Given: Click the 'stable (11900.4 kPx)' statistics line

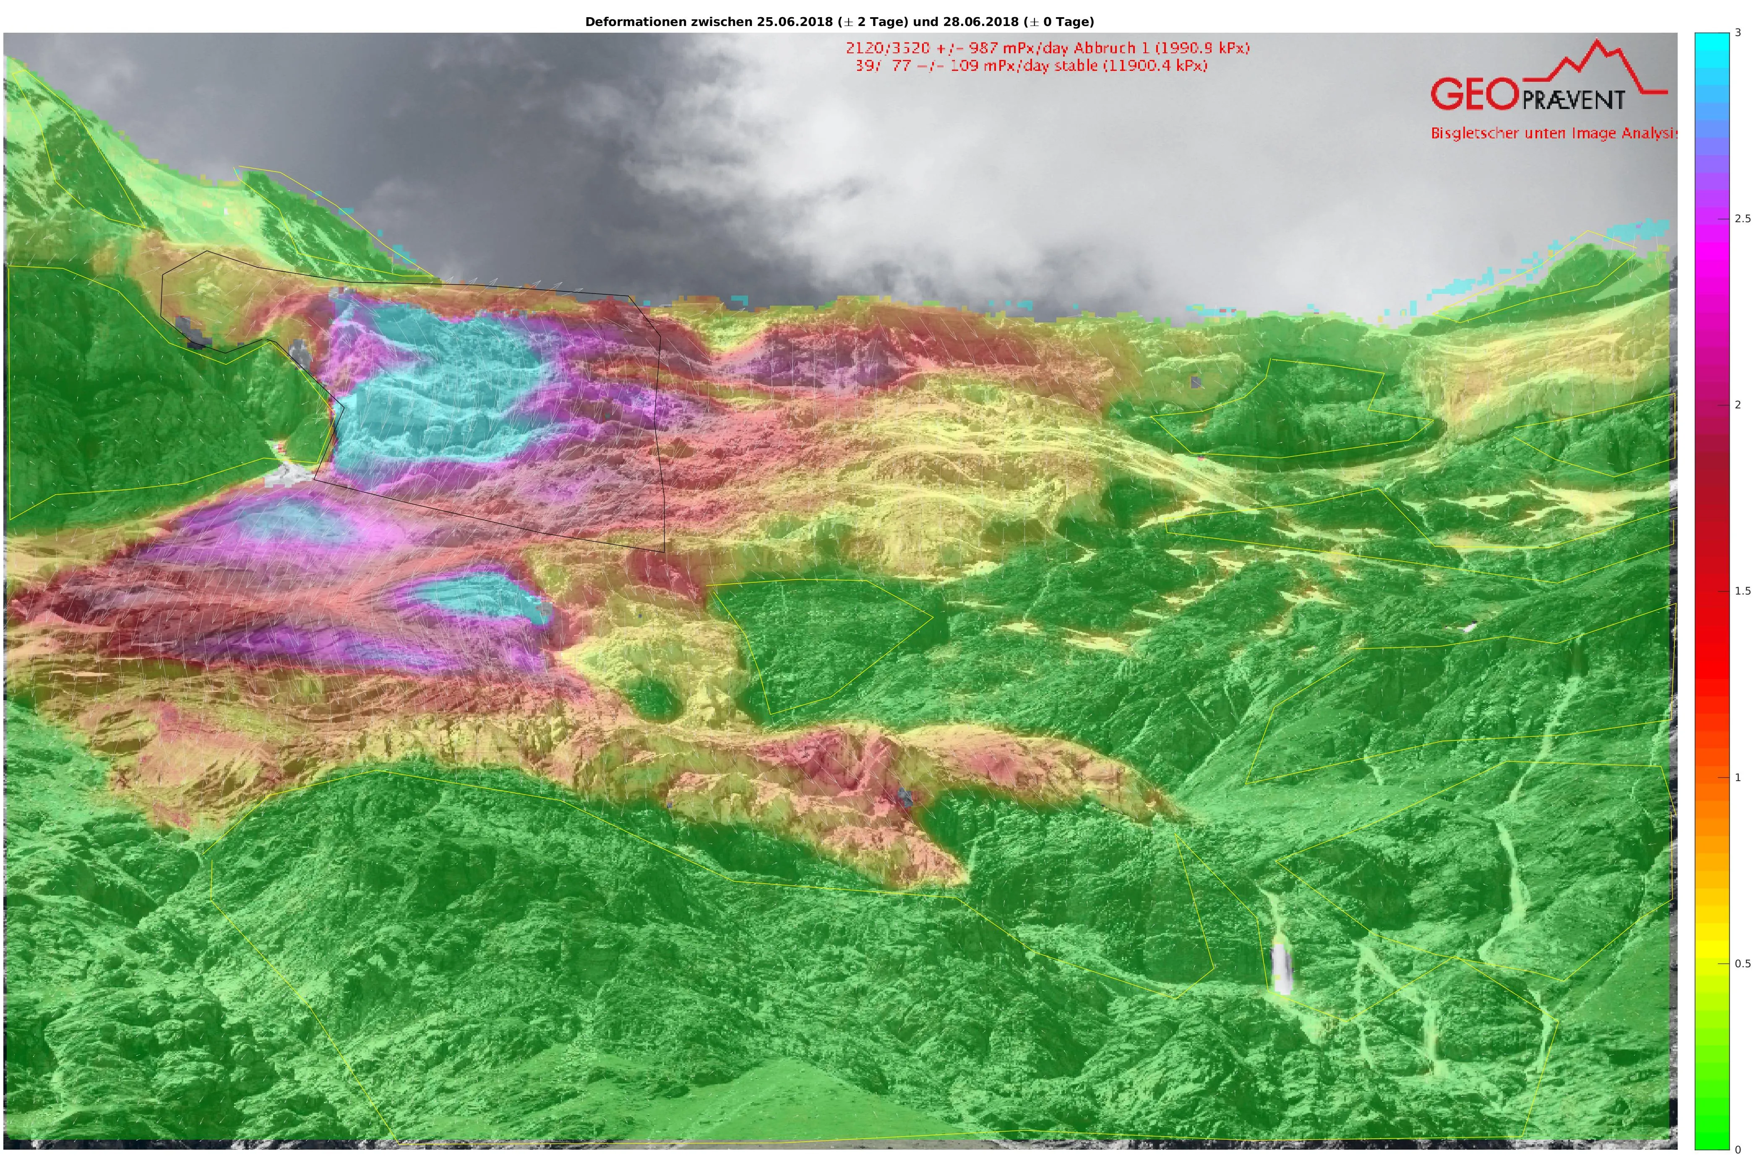Looking at the screenshot, I should [1032, 66].
